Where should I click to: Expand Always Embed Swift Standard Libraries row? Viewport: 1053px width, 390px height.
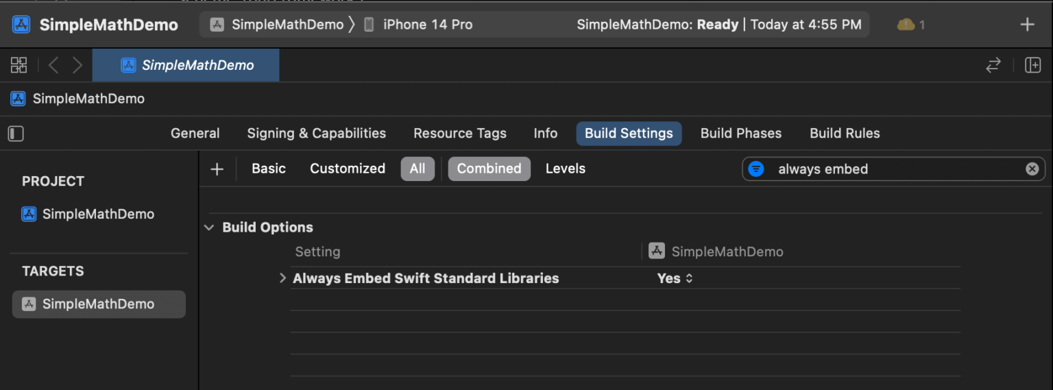pyautogui.click(x=282, y=278)
